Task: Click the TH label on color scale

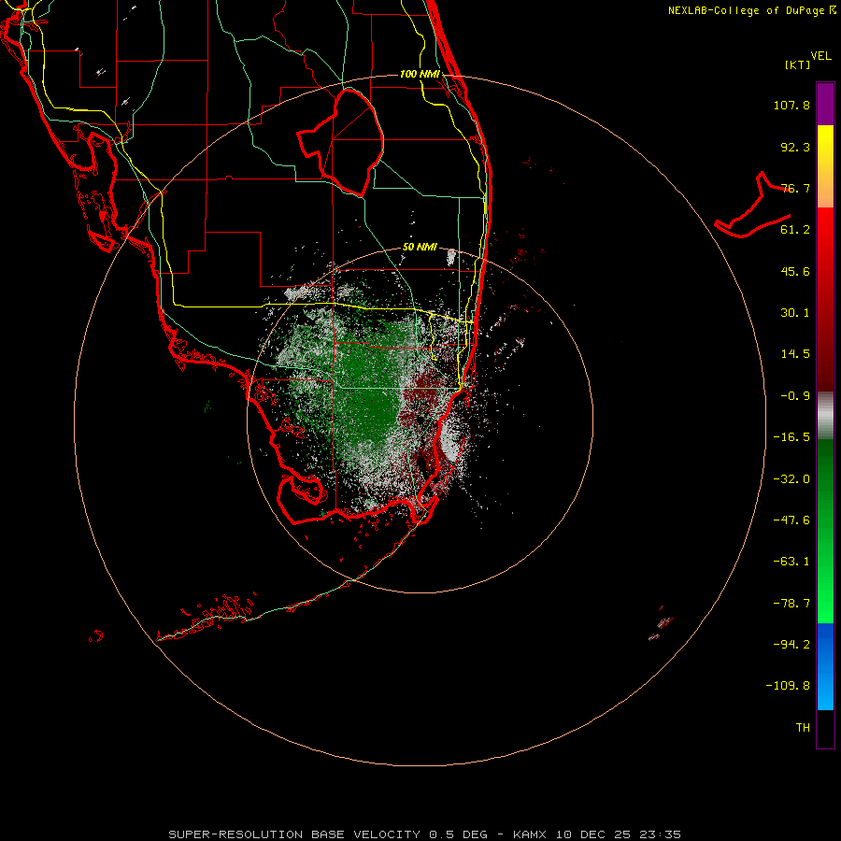Action: point(803,728)
